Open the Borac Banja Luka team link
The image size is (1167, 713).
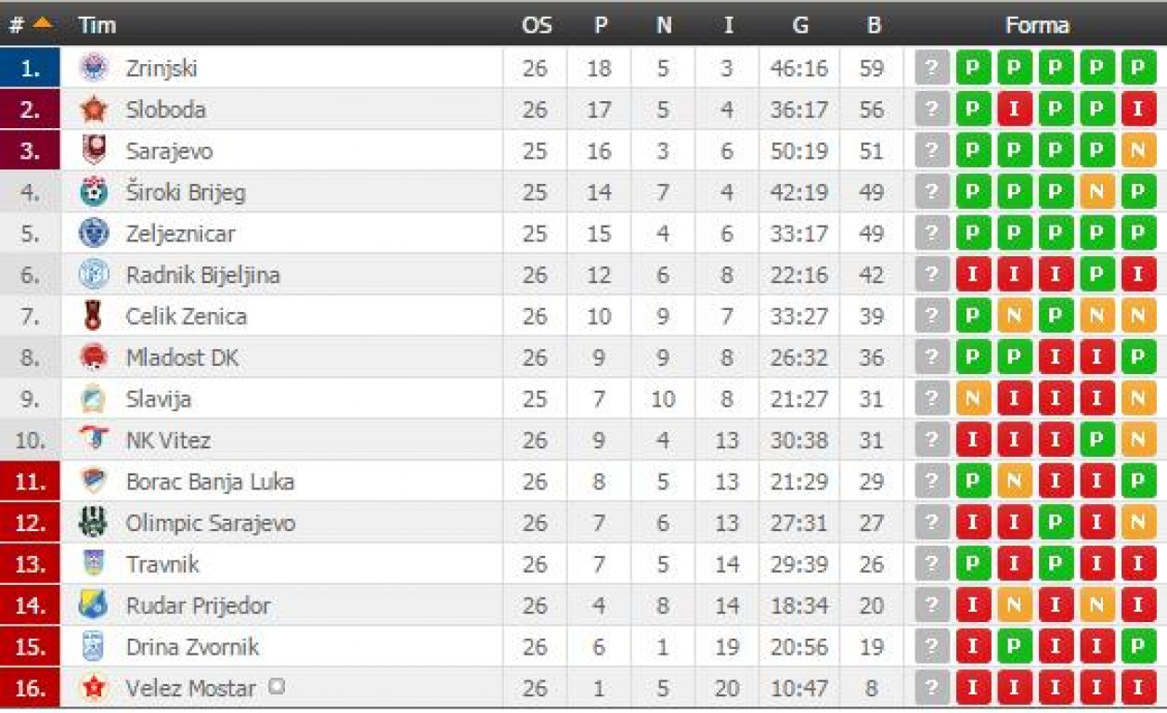coord(210,481)
